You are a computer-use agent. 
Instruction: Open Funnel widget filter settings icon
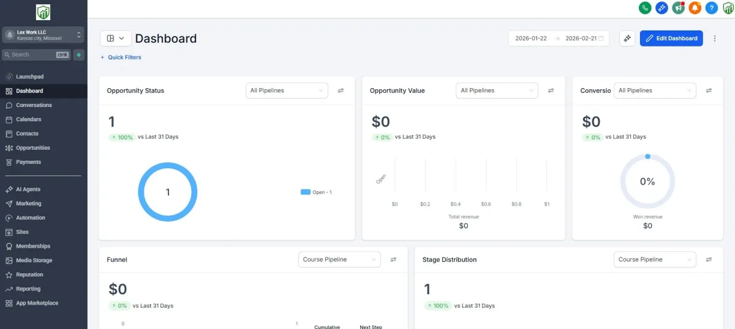pos(394,259)
